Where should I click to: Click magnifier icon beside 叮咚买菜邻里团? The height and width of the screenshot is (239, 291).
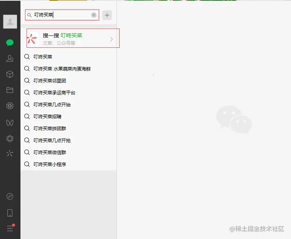tap(27, 81)
